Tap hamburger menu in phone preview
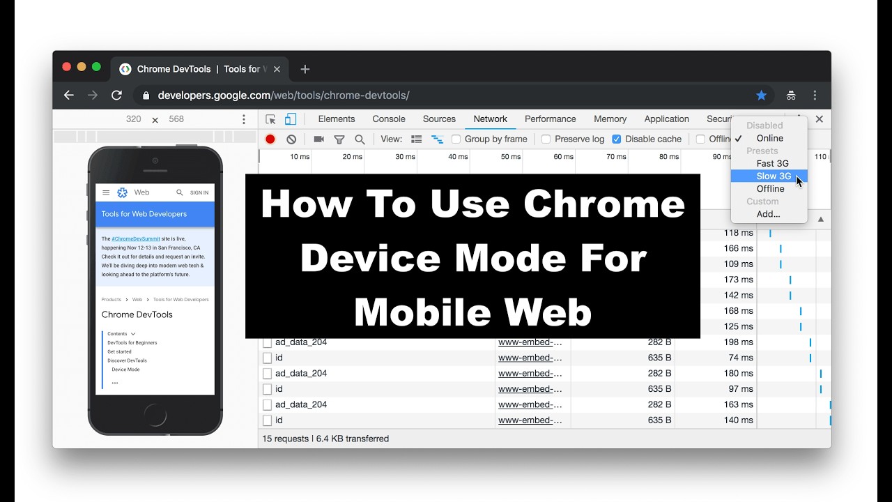The height and width of the screenshot is (502, 892). click(106, 192)
